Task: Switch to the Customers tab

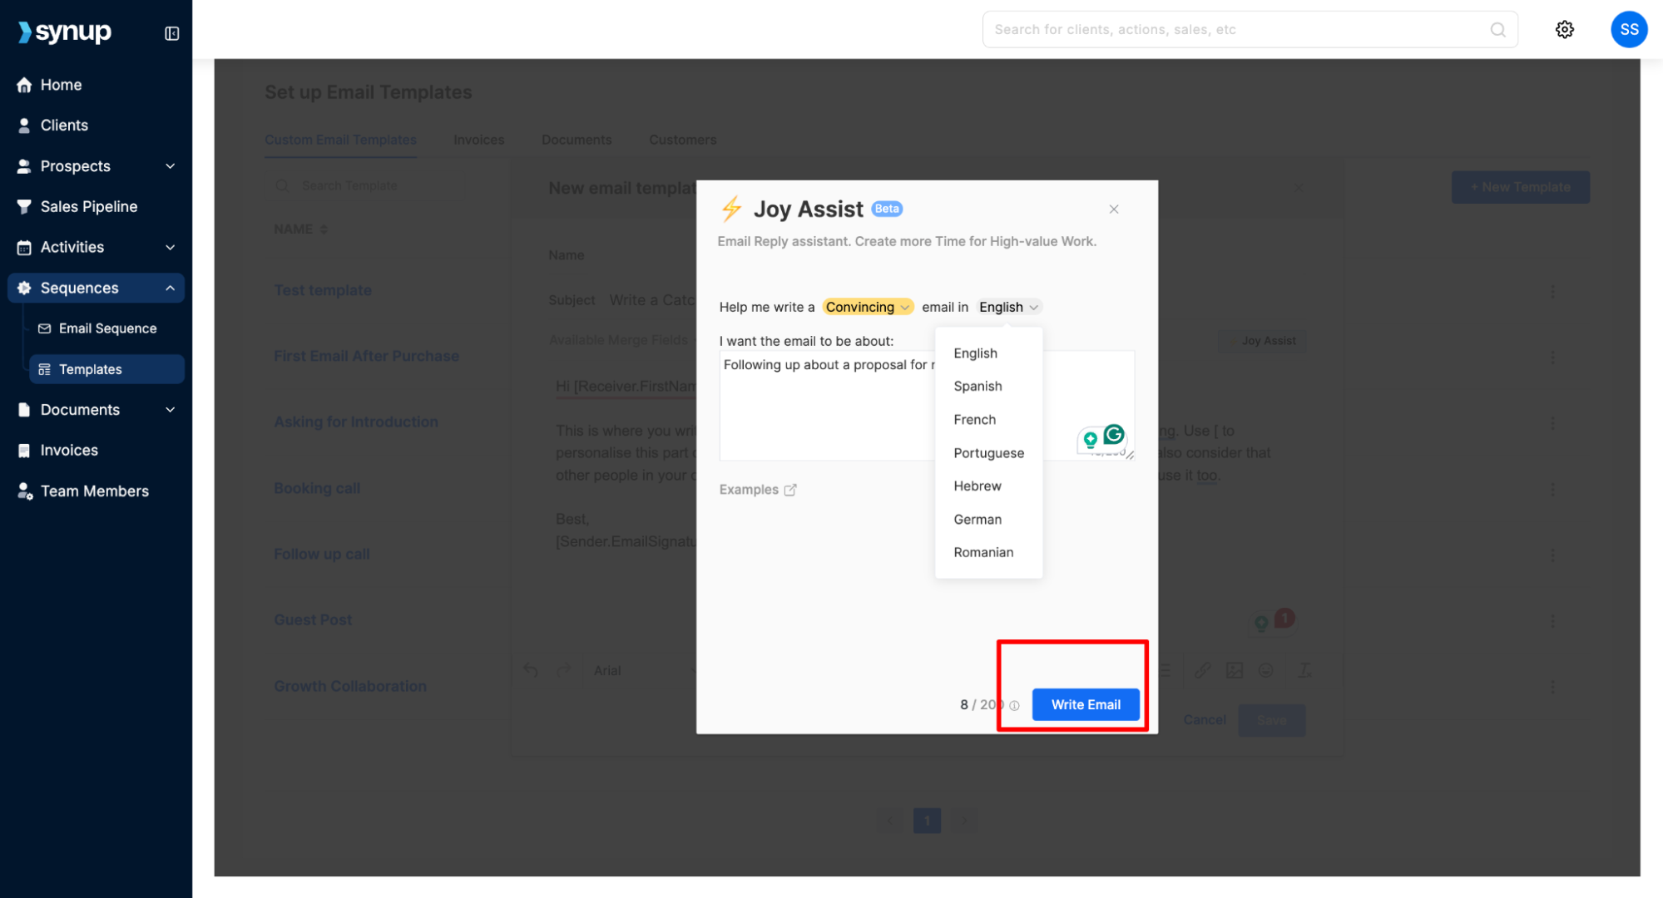Action: click(682, 140)
